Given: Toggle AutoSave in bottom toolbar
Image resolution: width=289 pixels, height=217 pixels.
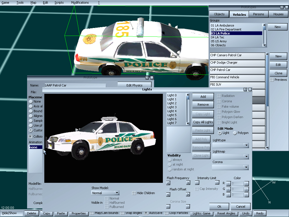Looking at the screenshot, I should [x=146, y=213].
